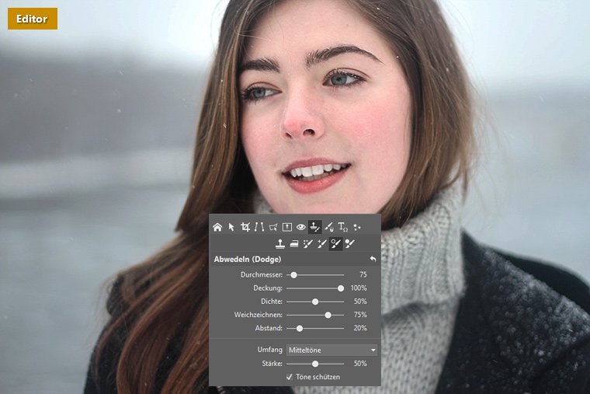Click the Editor badge
This screenshot has height=394, width=590.
point(33,19)
